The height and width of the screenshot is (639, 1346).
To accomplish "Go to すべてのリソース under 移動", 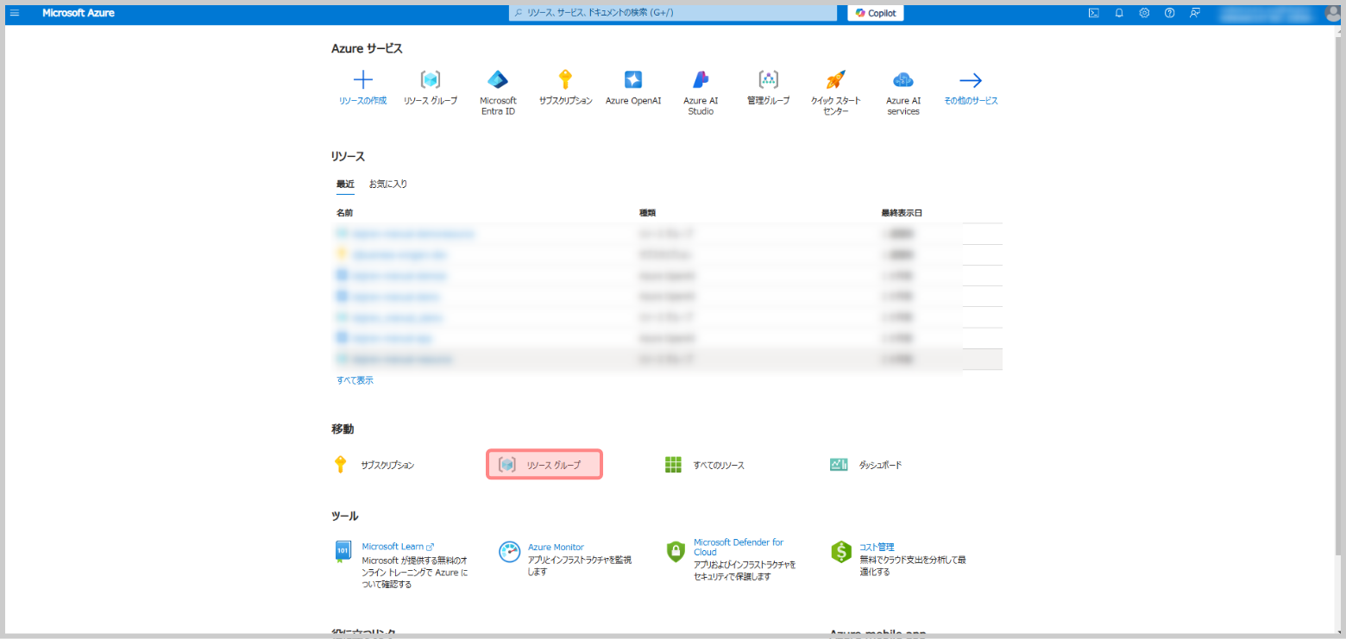I will 719,465.
